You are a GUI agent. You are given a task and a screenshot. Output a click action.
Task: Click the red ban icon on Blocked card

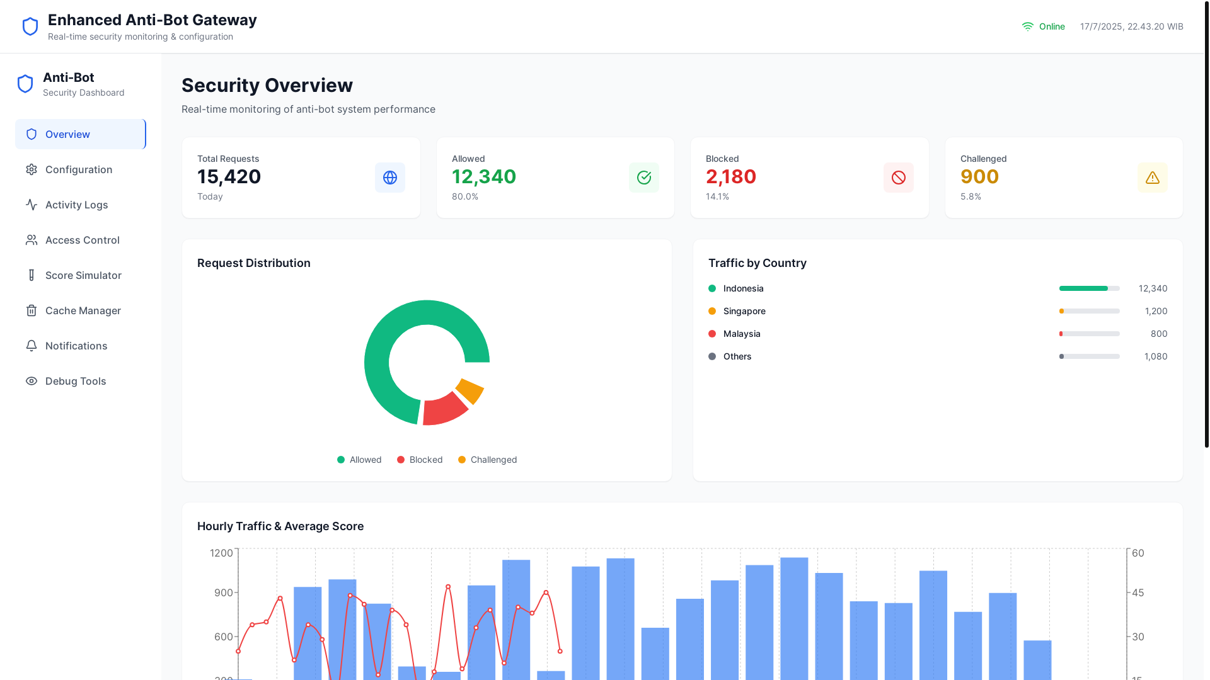coord(899,178)
